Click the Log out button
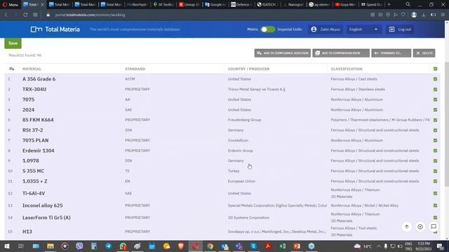The width and height of the screenshot is (449, 252). pyautogui.click(x=400, y=29)
